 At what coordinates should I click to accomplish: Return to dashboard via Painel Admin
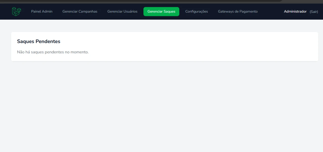[41, 11]
